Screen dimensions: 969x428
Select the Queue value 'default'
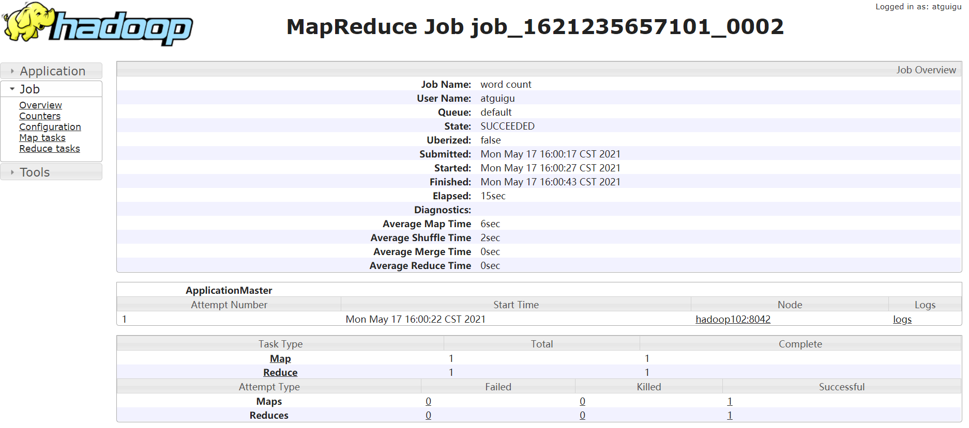coord(496,112)
